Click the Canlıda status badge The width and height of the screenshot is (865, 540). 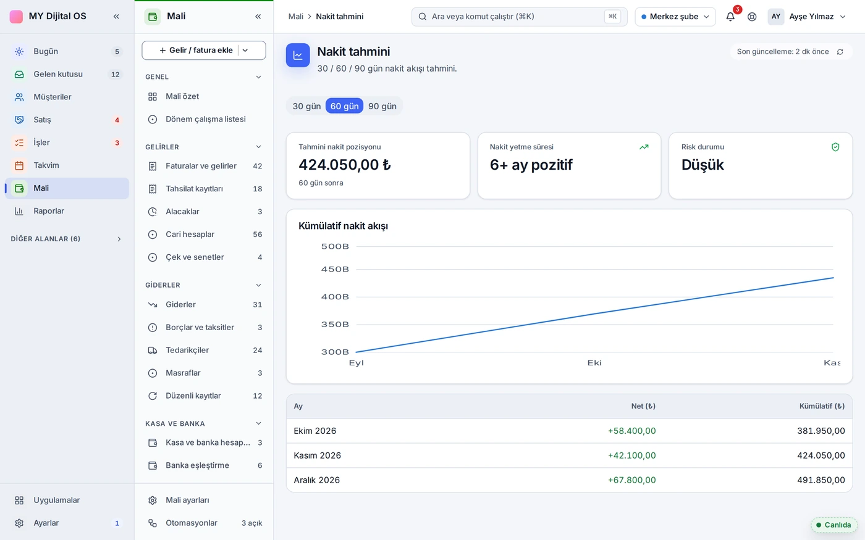(834, 525)
